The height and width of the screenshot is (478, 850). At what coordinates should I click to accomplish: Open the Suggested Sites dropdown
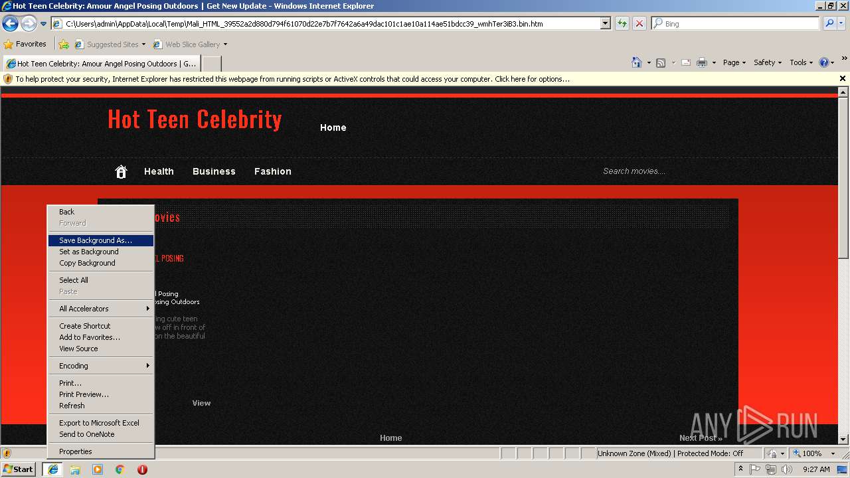coord(110,44)
